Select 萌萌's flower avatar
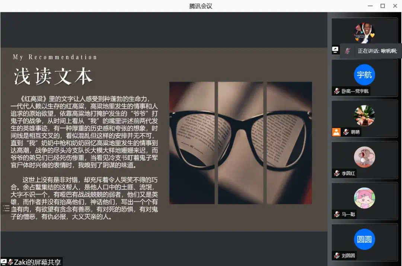The image size is (402, 266). tap(364, 115)
